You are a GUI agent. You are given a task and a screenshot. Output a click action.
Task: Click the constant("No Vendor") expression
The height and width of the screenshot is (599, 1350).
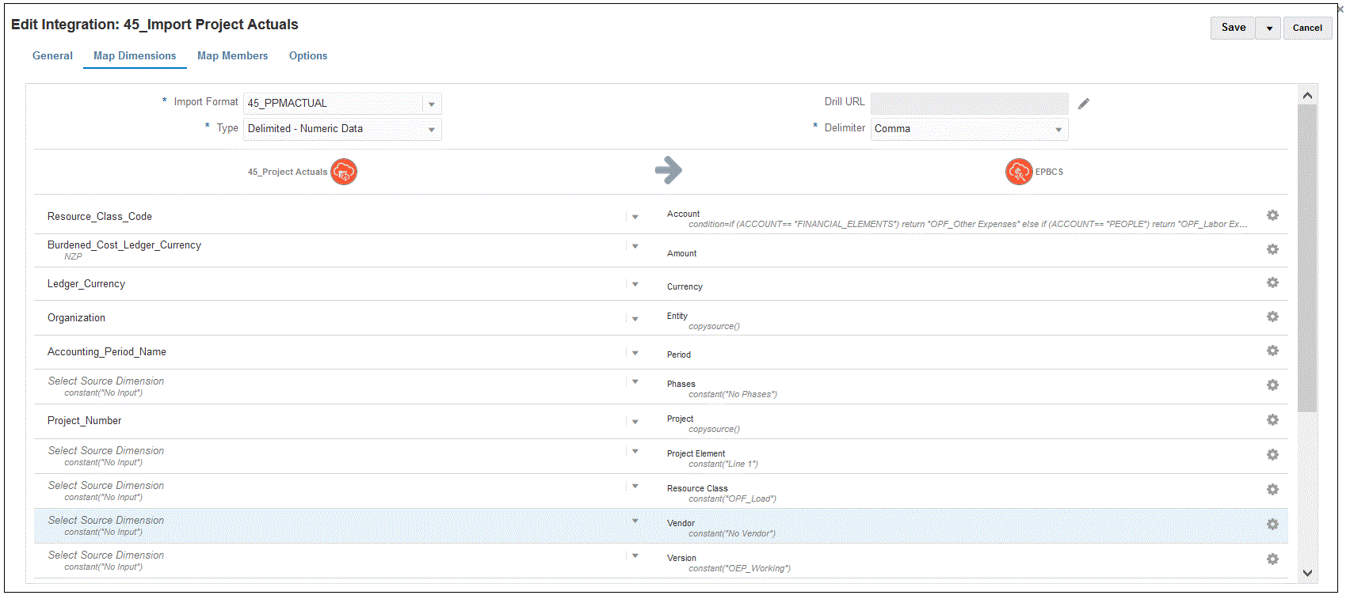click(x=732, y=533)
